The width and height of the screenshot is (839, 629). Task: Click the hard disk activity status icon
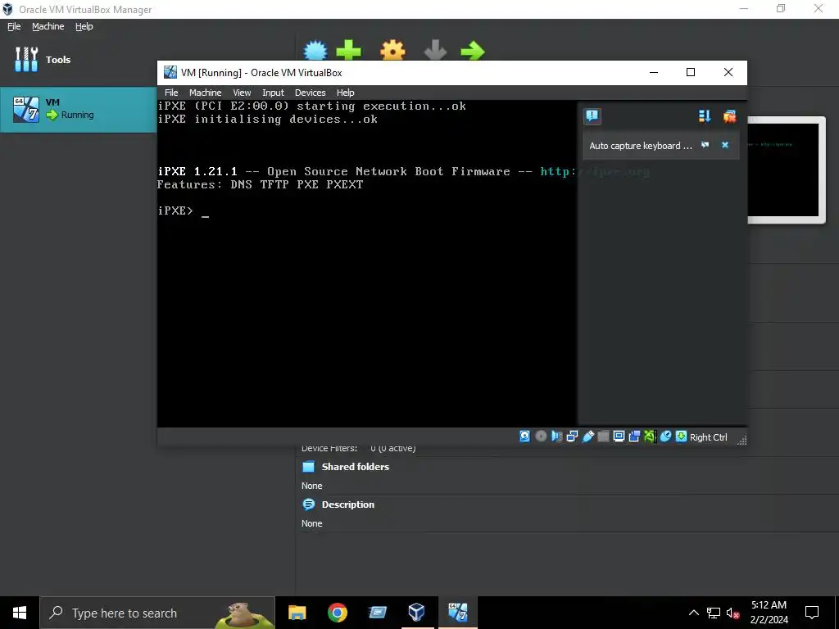pos(524,437)
